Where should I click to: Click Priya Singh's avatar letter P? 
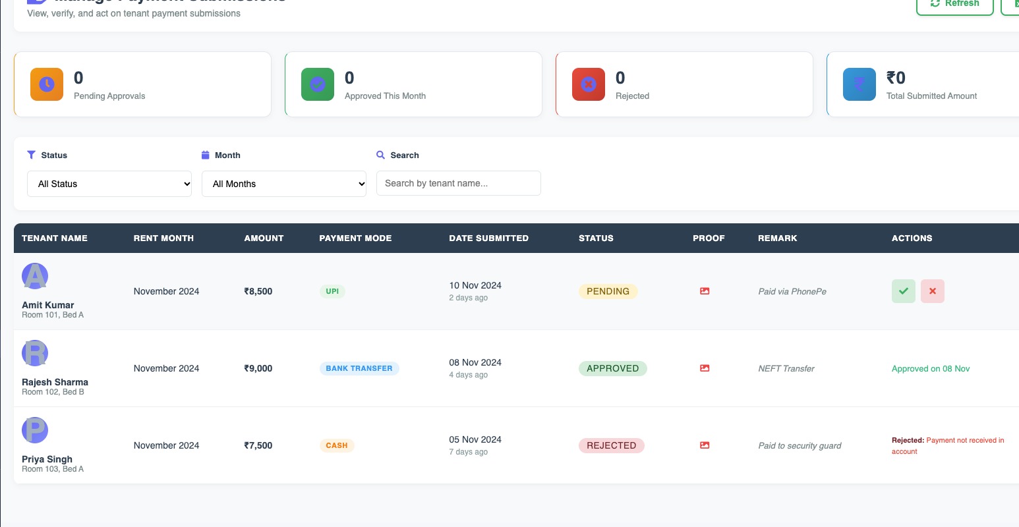[x=35, y=430]
